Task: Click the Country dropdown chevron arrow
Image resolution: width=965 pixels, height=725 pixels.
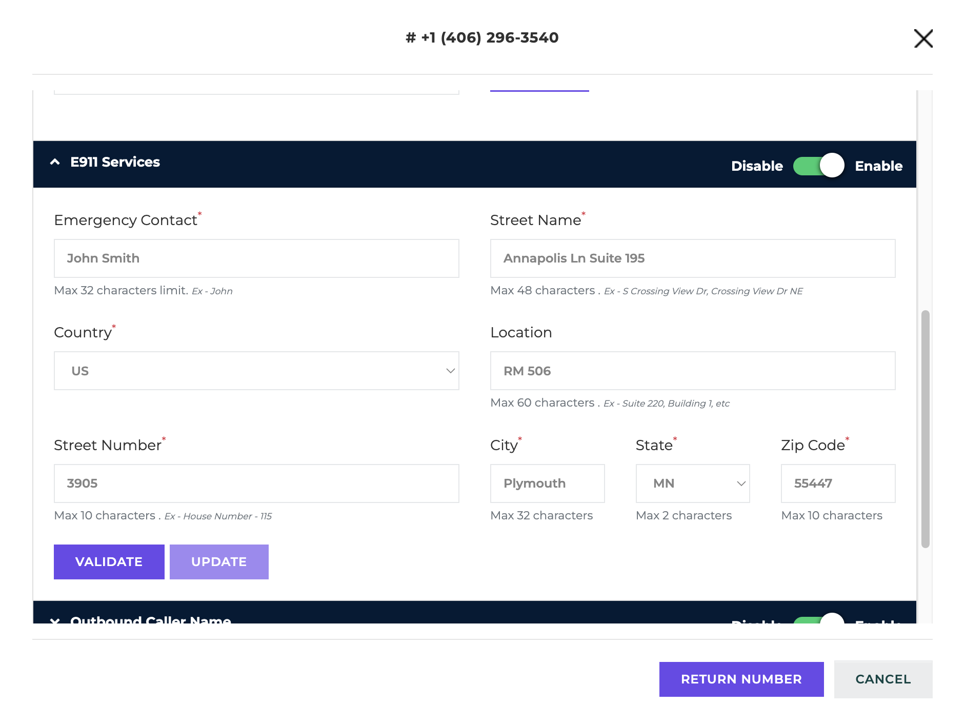Action: 450,371
